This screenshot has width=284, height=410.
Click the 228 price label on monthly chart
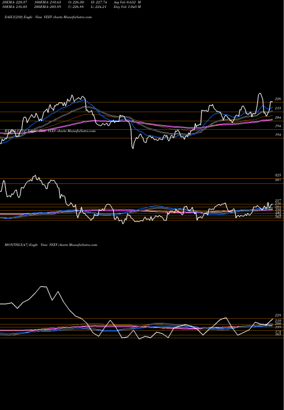click(x=278, y=315)
